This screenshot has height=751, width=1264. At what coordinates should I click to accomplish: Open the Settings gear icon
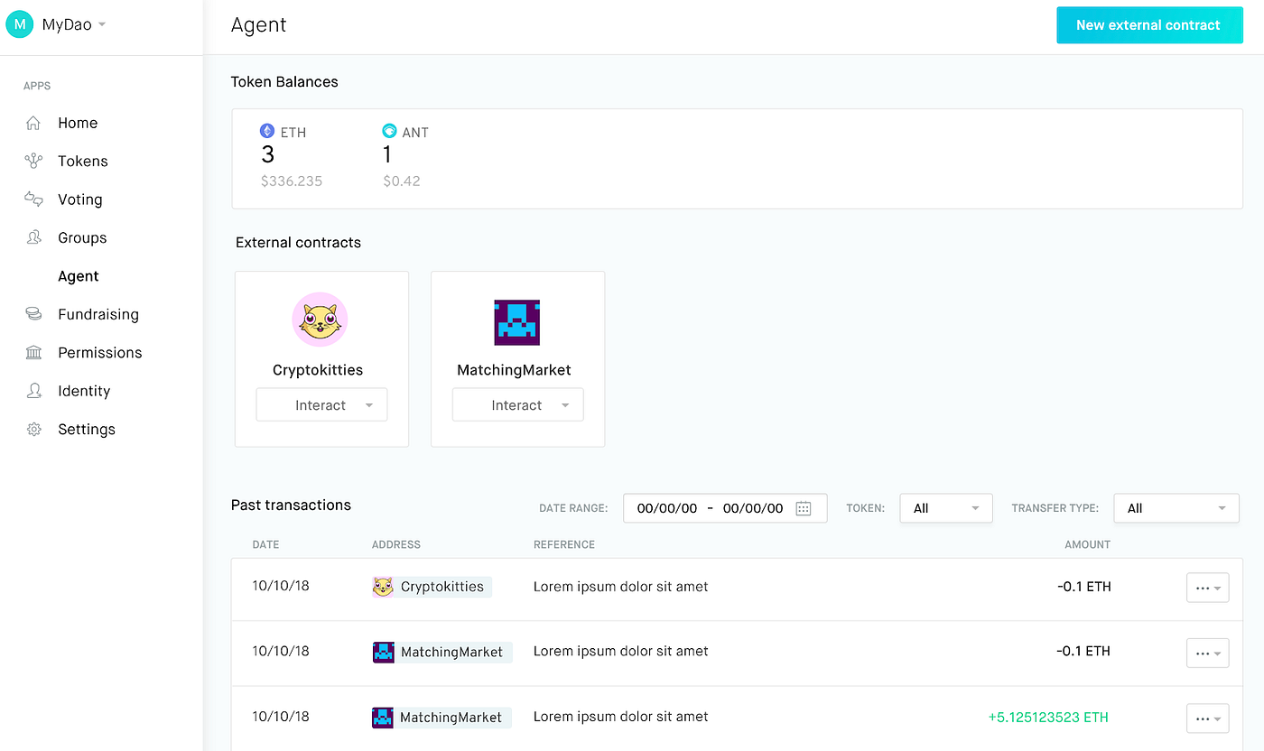pos(34,429)
